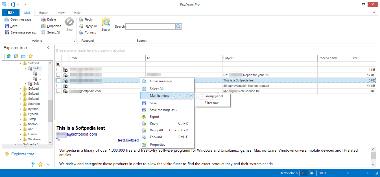Open the View ribbon tab
The height and width of the screenshot is (177, 380).
coord(61,13)
